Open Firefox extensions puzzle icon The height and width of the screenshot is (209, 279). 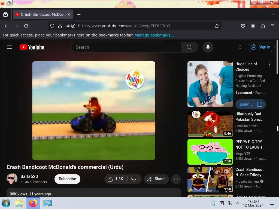pos(263,26)
